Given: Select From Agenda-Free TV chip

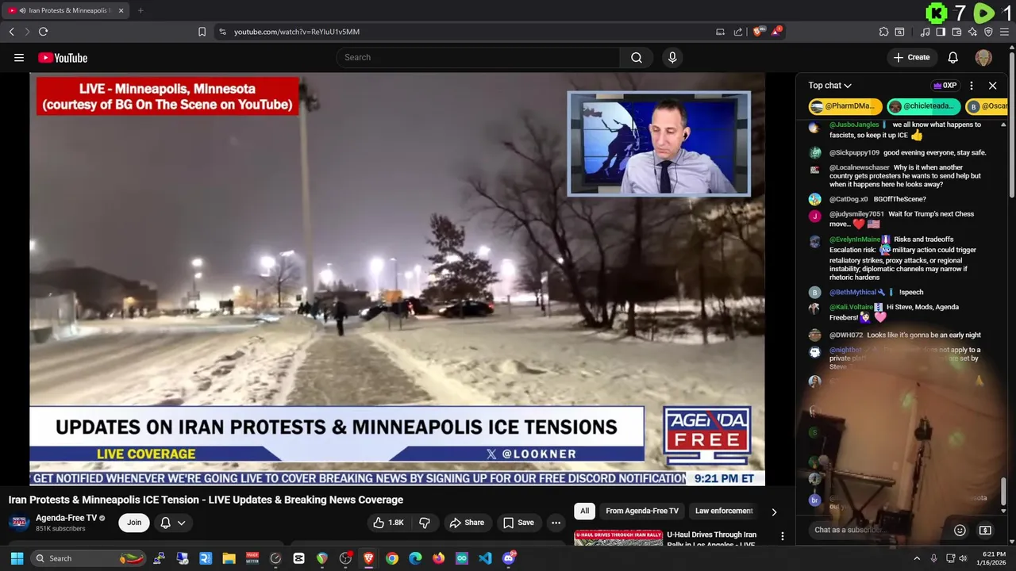Looking at the screenshot, I should pyautogui.click(x=642, y=511).
